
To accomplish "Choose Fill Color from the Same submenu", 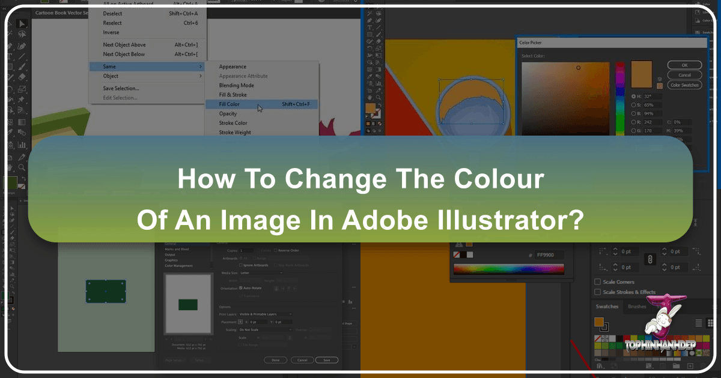I will click(x=229, y=104).
